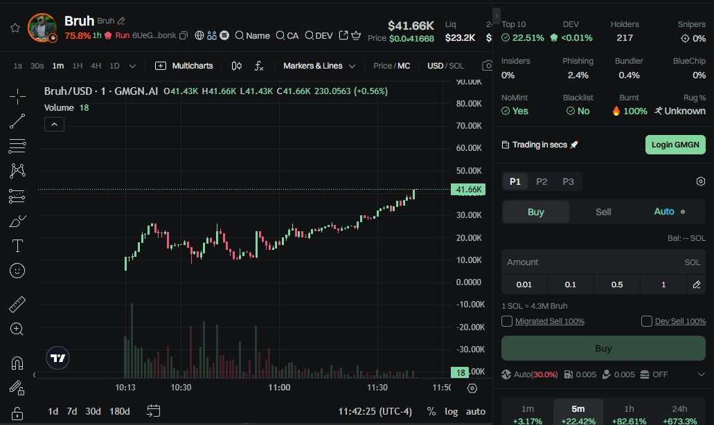Image resolution: width=714 pixels, height=425 pixels.
Task: Toggle auto scale on chart
Action: click(x=475, y=411)
